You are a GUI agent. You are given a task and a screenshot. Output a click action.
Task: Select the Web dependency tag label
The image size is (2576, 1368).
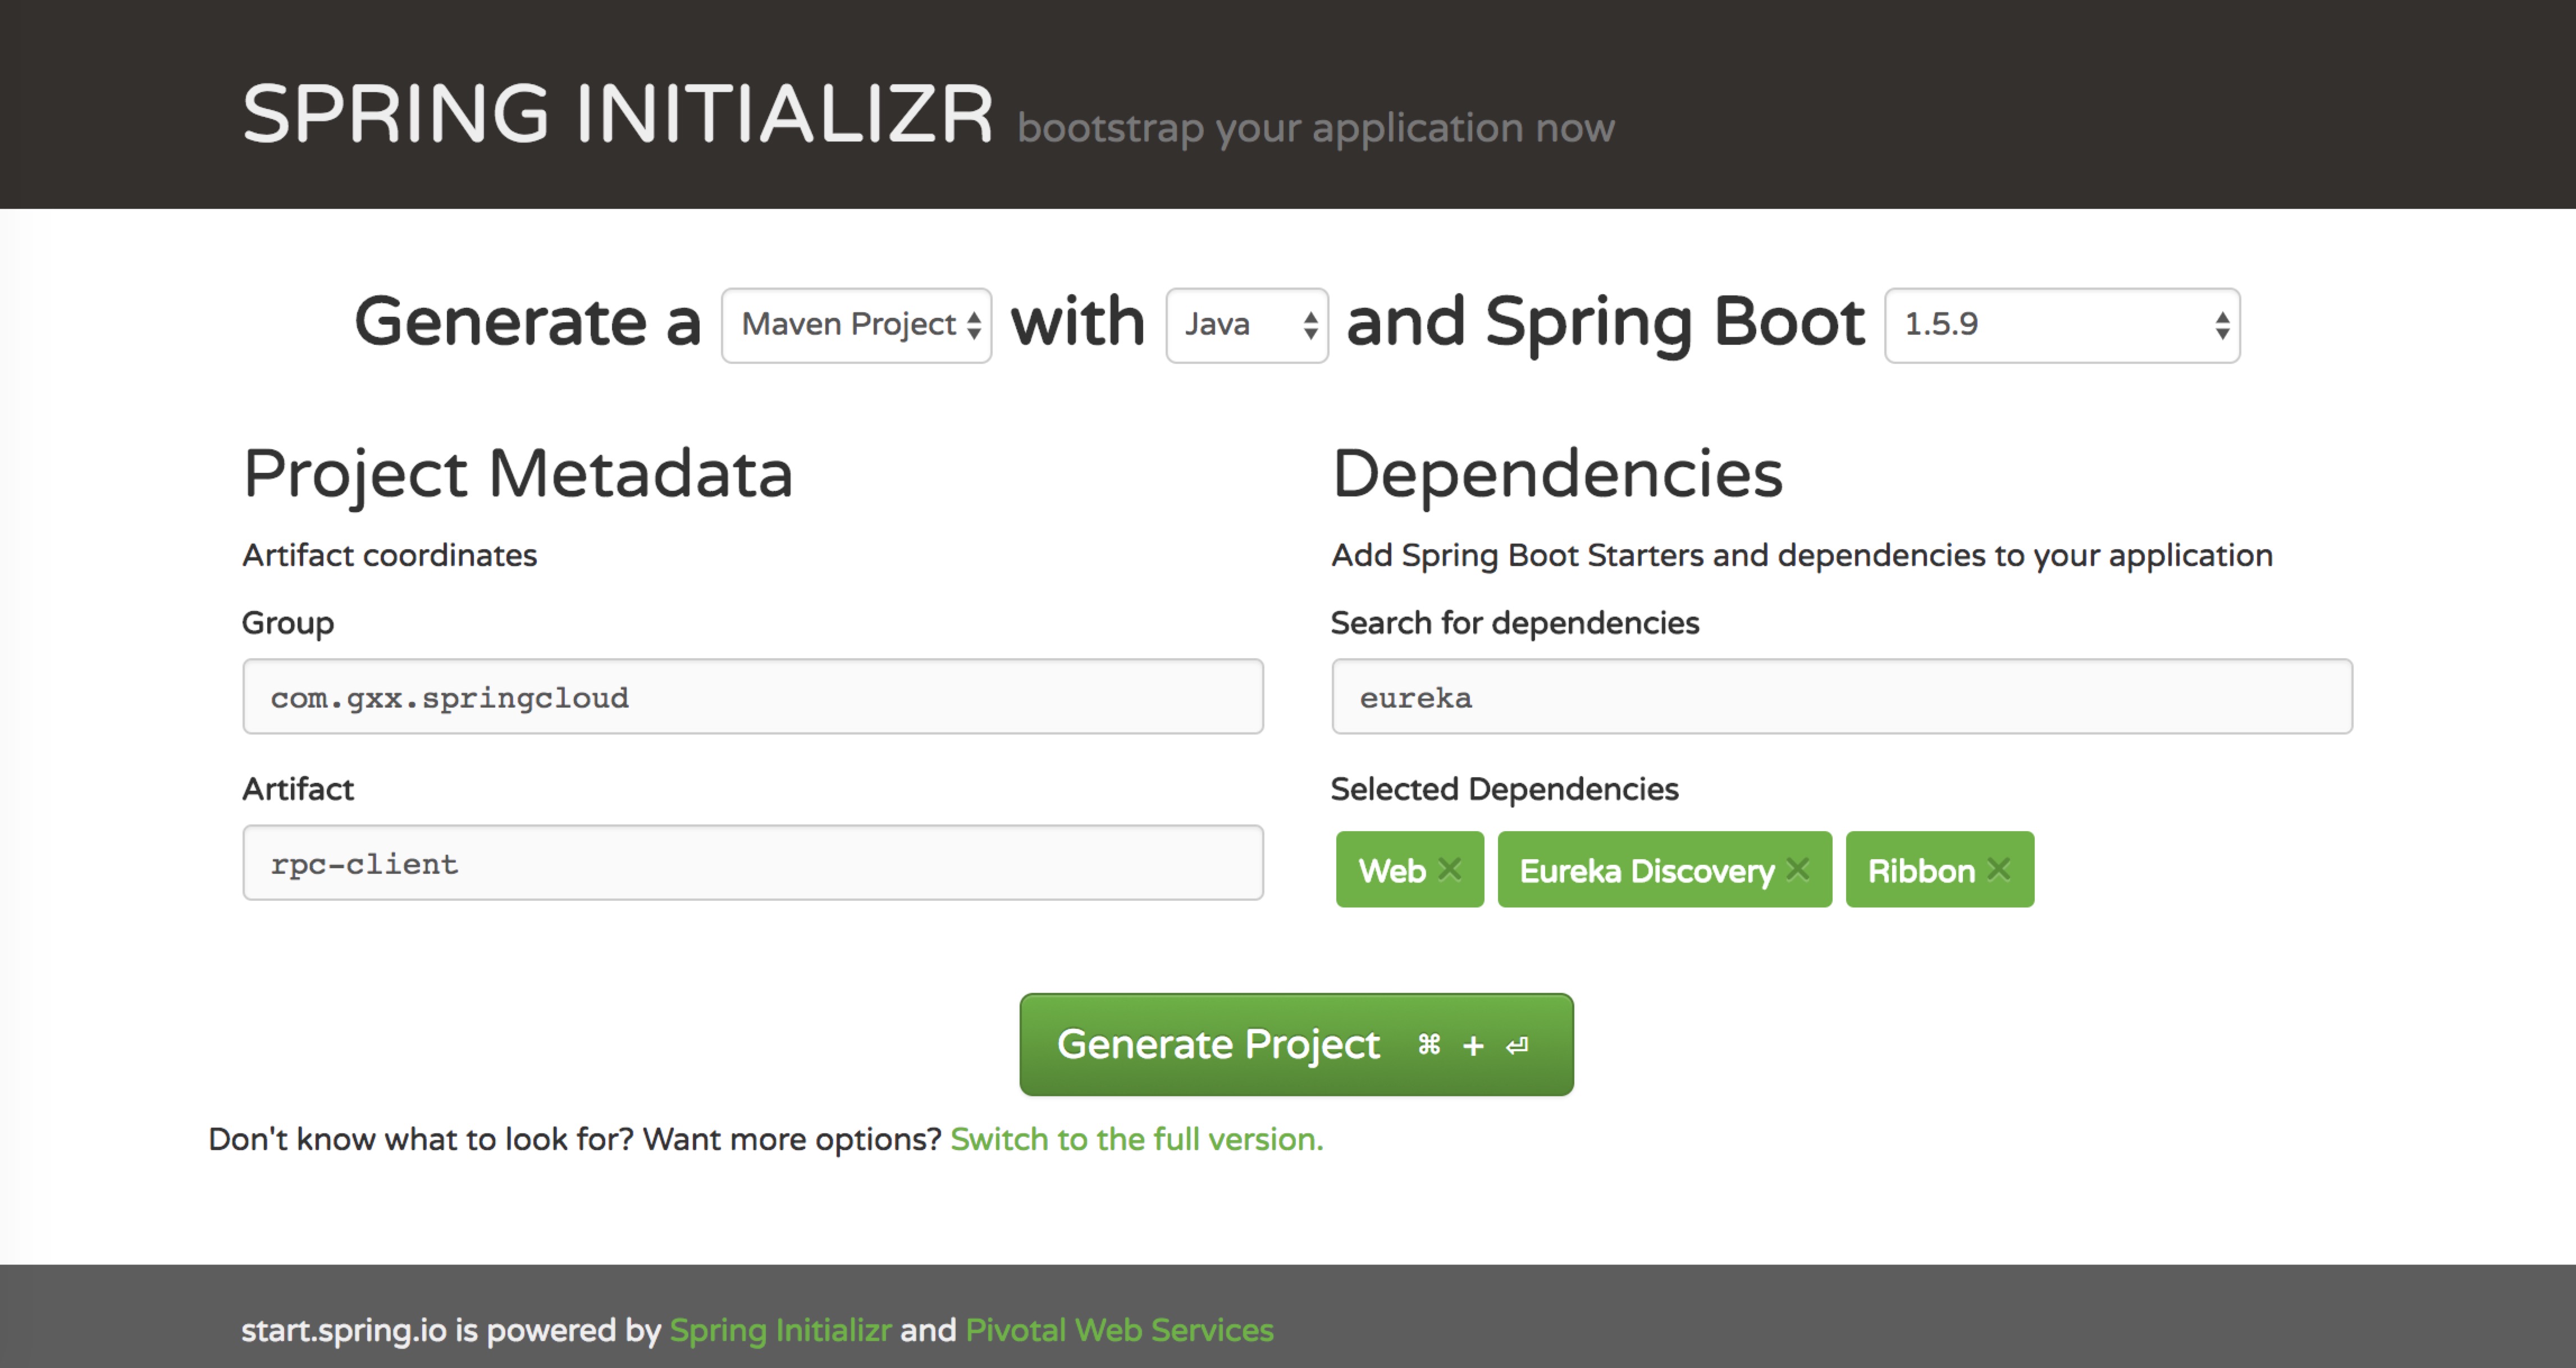(x=1392, y=871)
